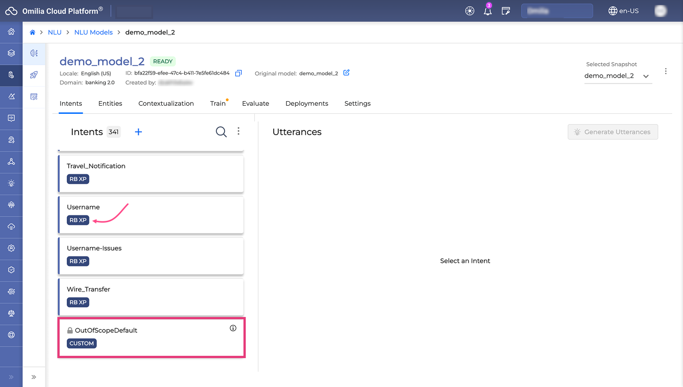
Task: Click the CUSTOM tag on OutOfScopeDefault
Action: point(82,344)
